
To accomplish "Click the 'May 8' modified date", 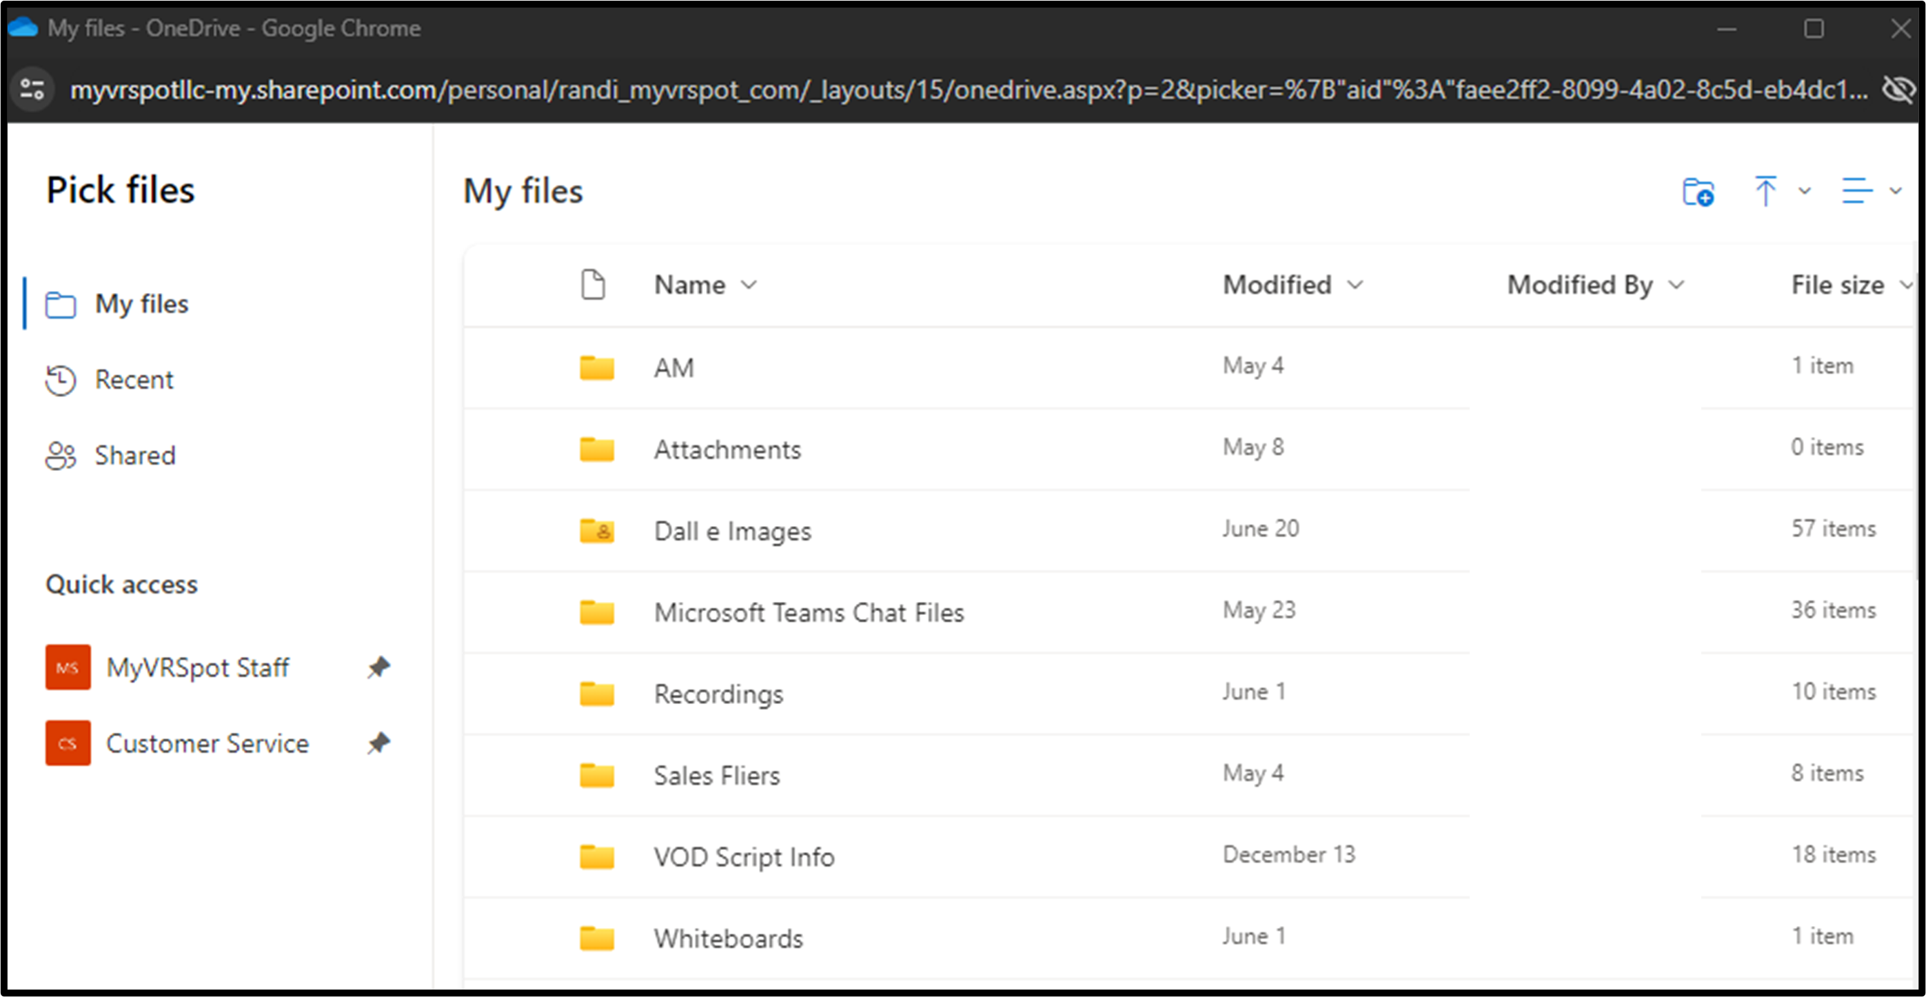I will coord(1253,448).
